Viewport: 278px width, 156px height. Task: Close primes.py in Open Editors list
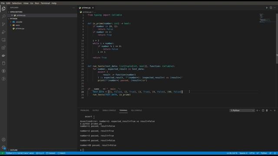tap(12, 16)
